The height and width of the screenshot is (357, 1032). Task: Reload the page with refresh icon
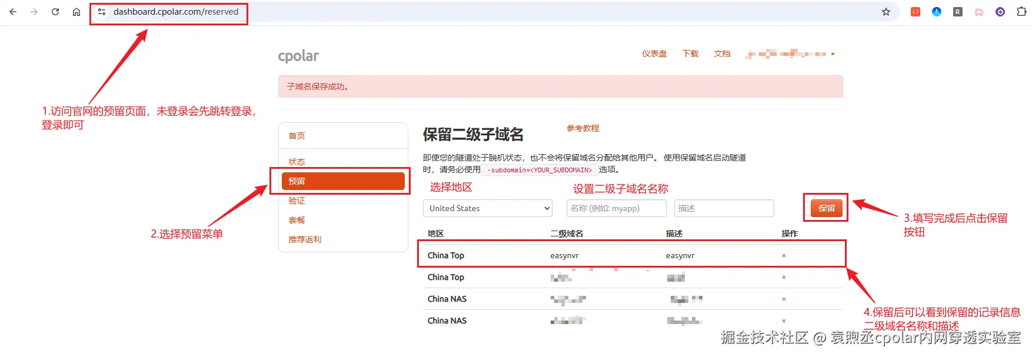55,12
